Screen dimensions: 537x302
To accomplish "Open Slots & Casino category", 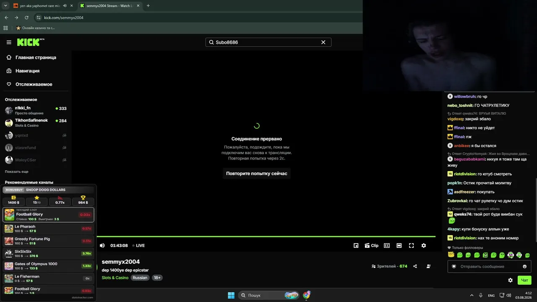I will [115, 278].
